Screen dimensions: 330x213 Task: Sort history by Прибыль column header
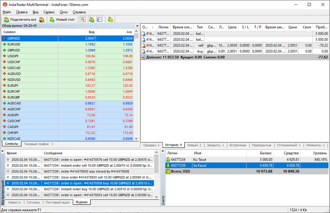(321, 27)
